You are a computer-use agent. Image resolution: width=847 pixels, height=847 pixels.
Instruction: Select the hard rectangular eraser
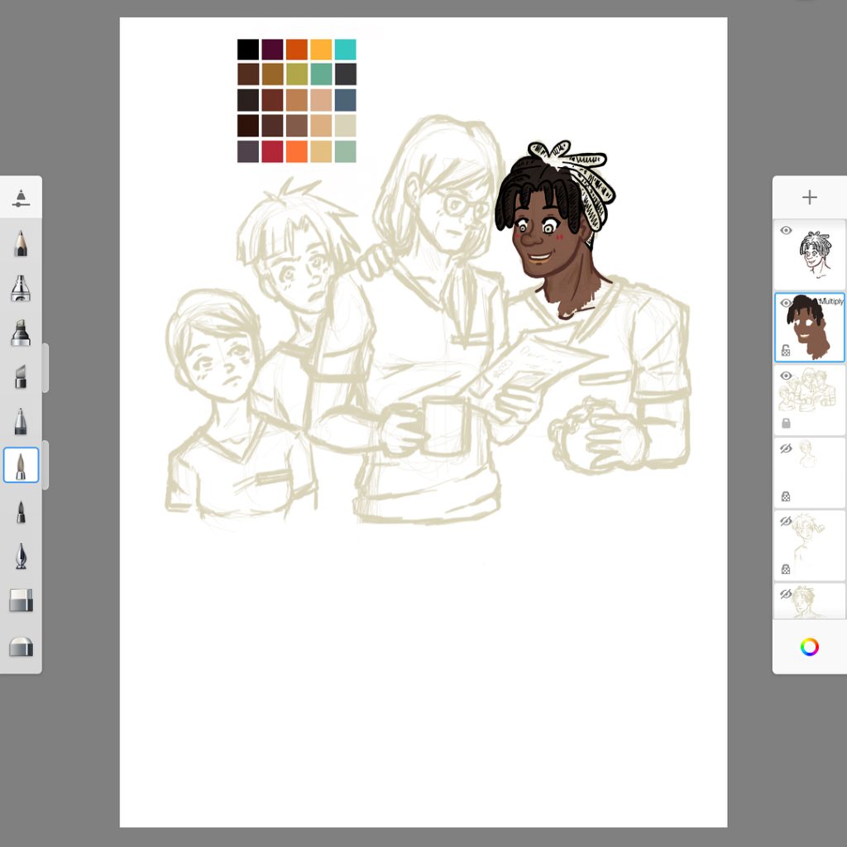[x=21, y=601]
